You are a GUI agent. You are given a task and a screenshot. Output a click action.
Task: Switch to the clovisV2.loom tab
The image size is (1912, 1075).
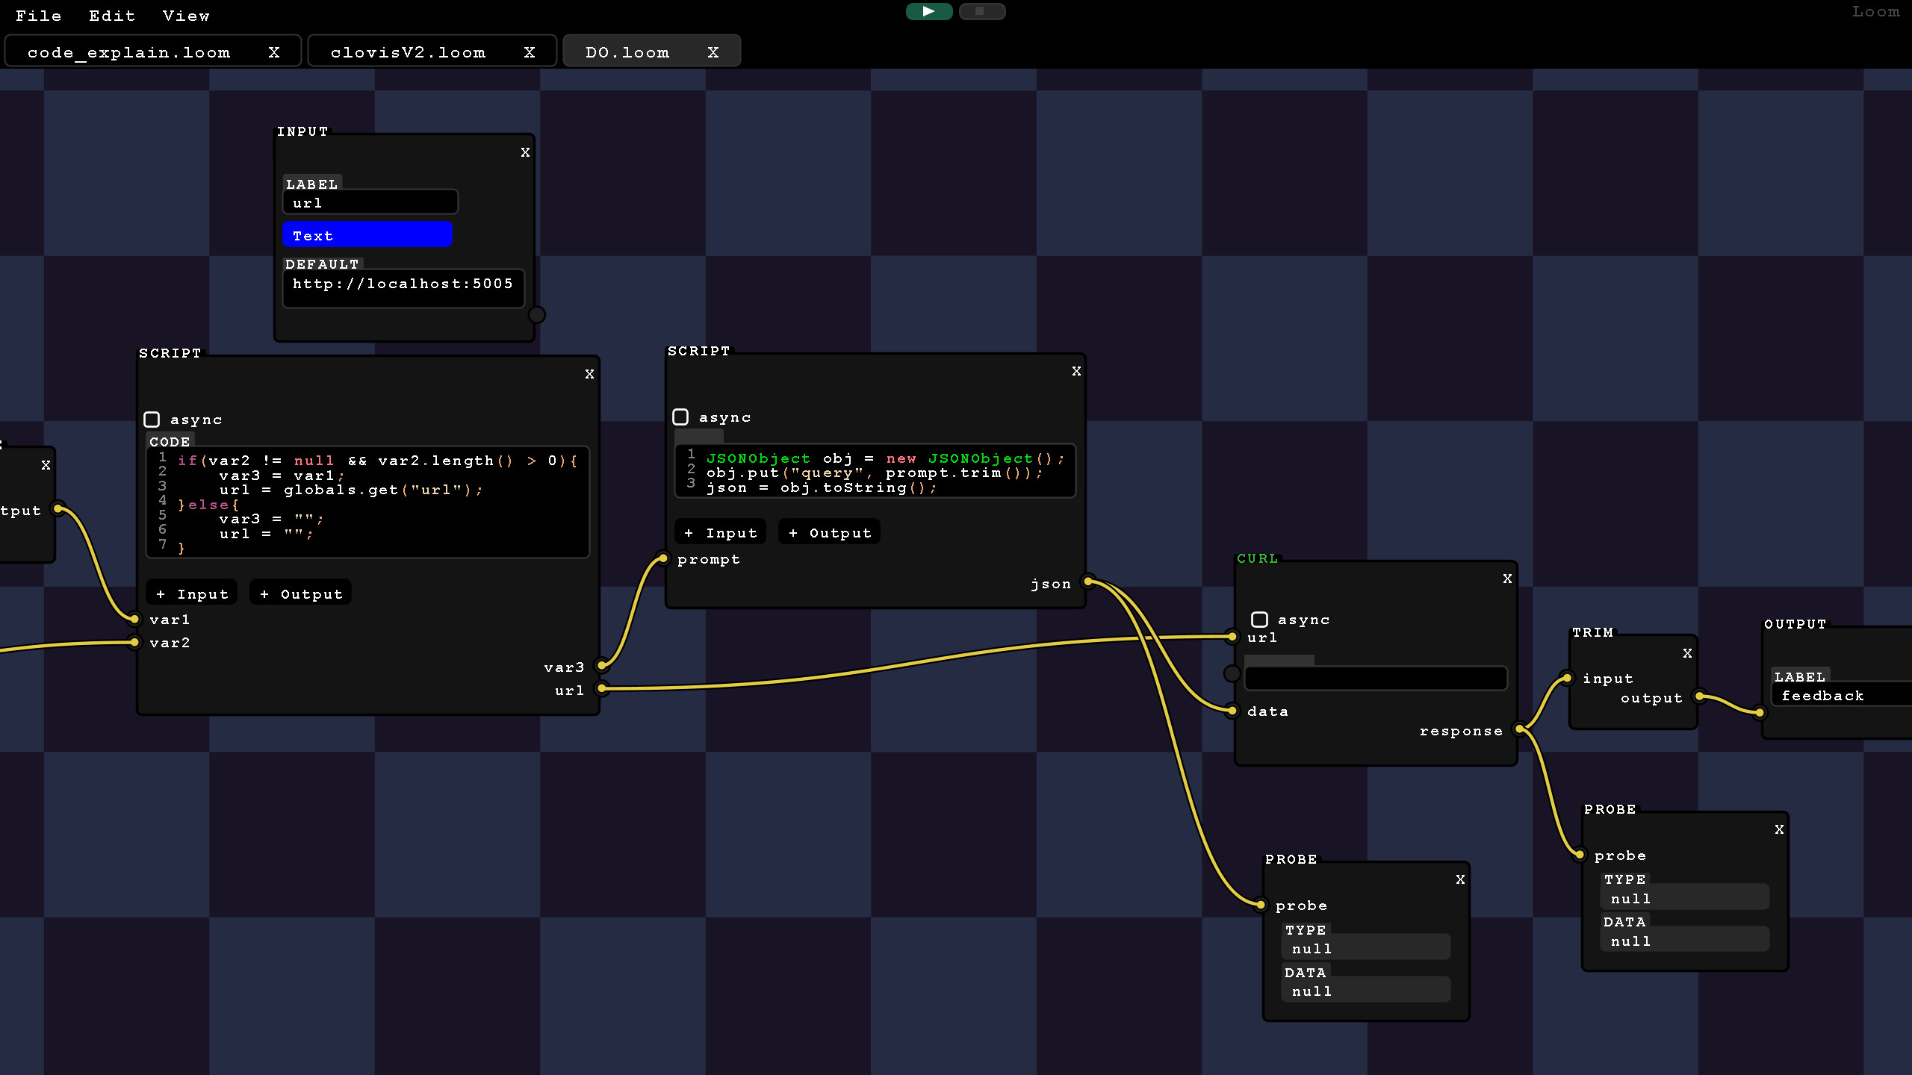[x=409, y=52]
